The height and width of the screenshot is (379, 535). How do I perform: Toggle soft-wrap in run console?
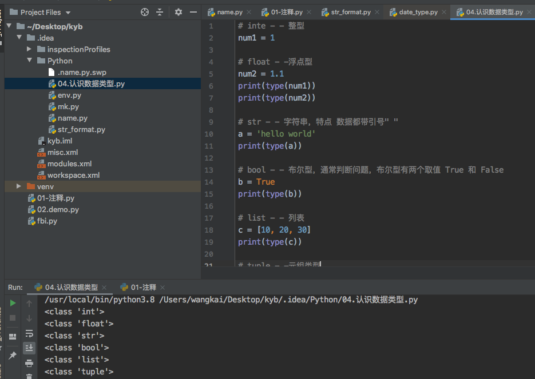click(29, 333)
